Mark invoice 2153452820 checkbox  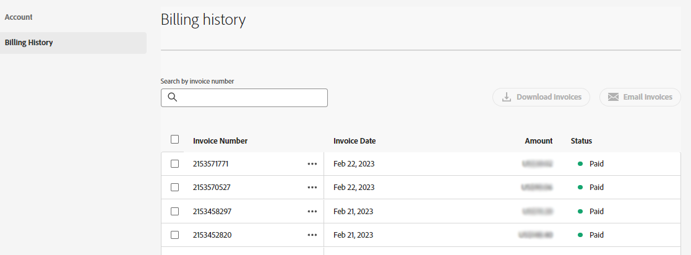coord(175,235)
